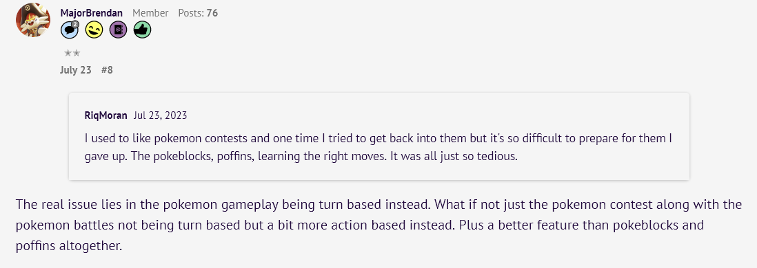The width and height of the screenshot is (757, 268).
Task: Click the quoted author RiqMoran name
Action: 105,115
